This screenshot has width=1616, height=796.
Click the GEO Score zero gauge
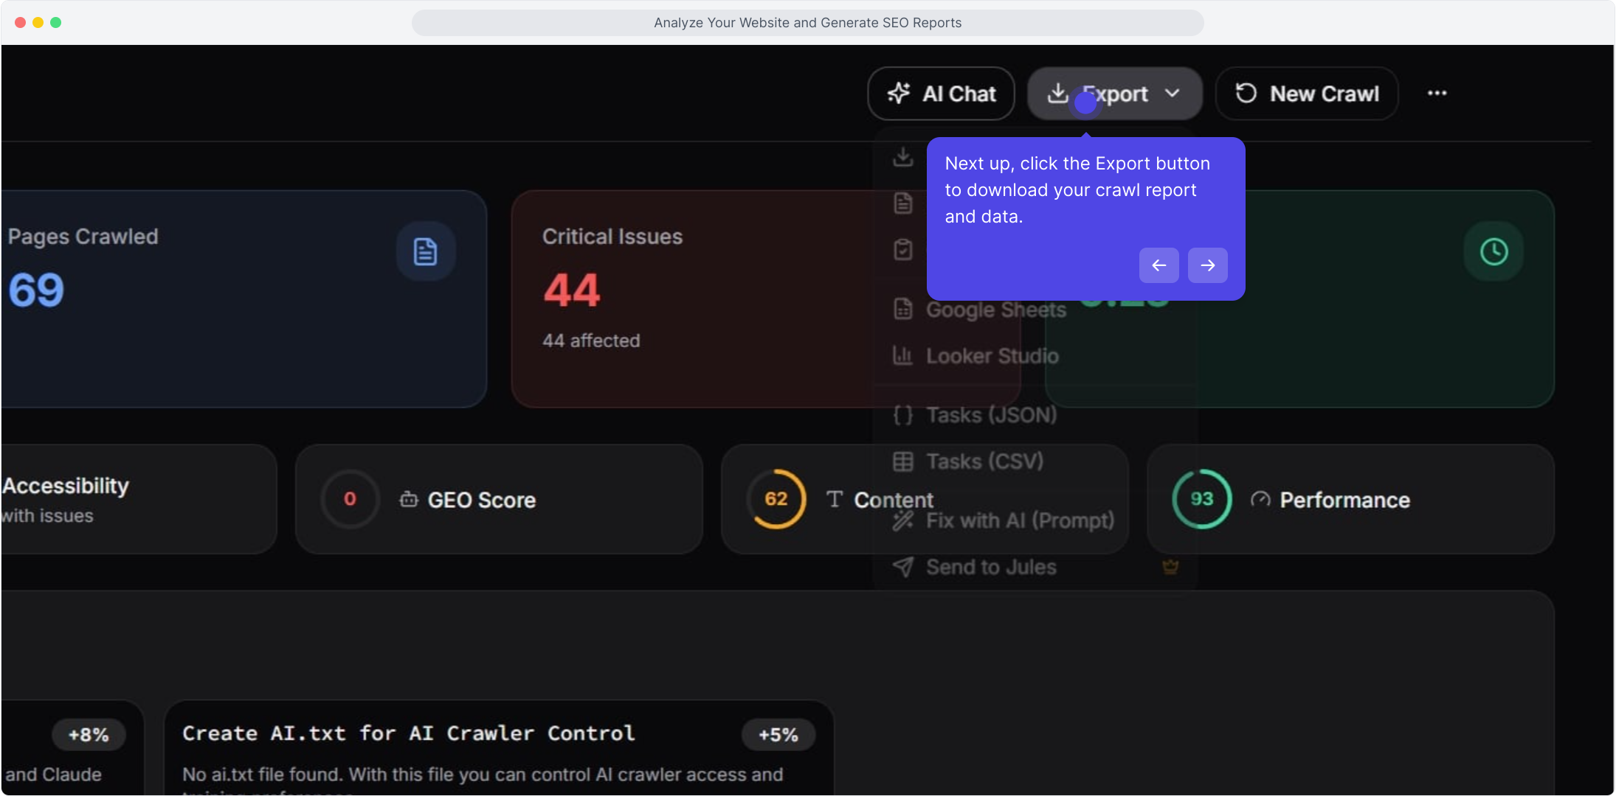(350, 499)
